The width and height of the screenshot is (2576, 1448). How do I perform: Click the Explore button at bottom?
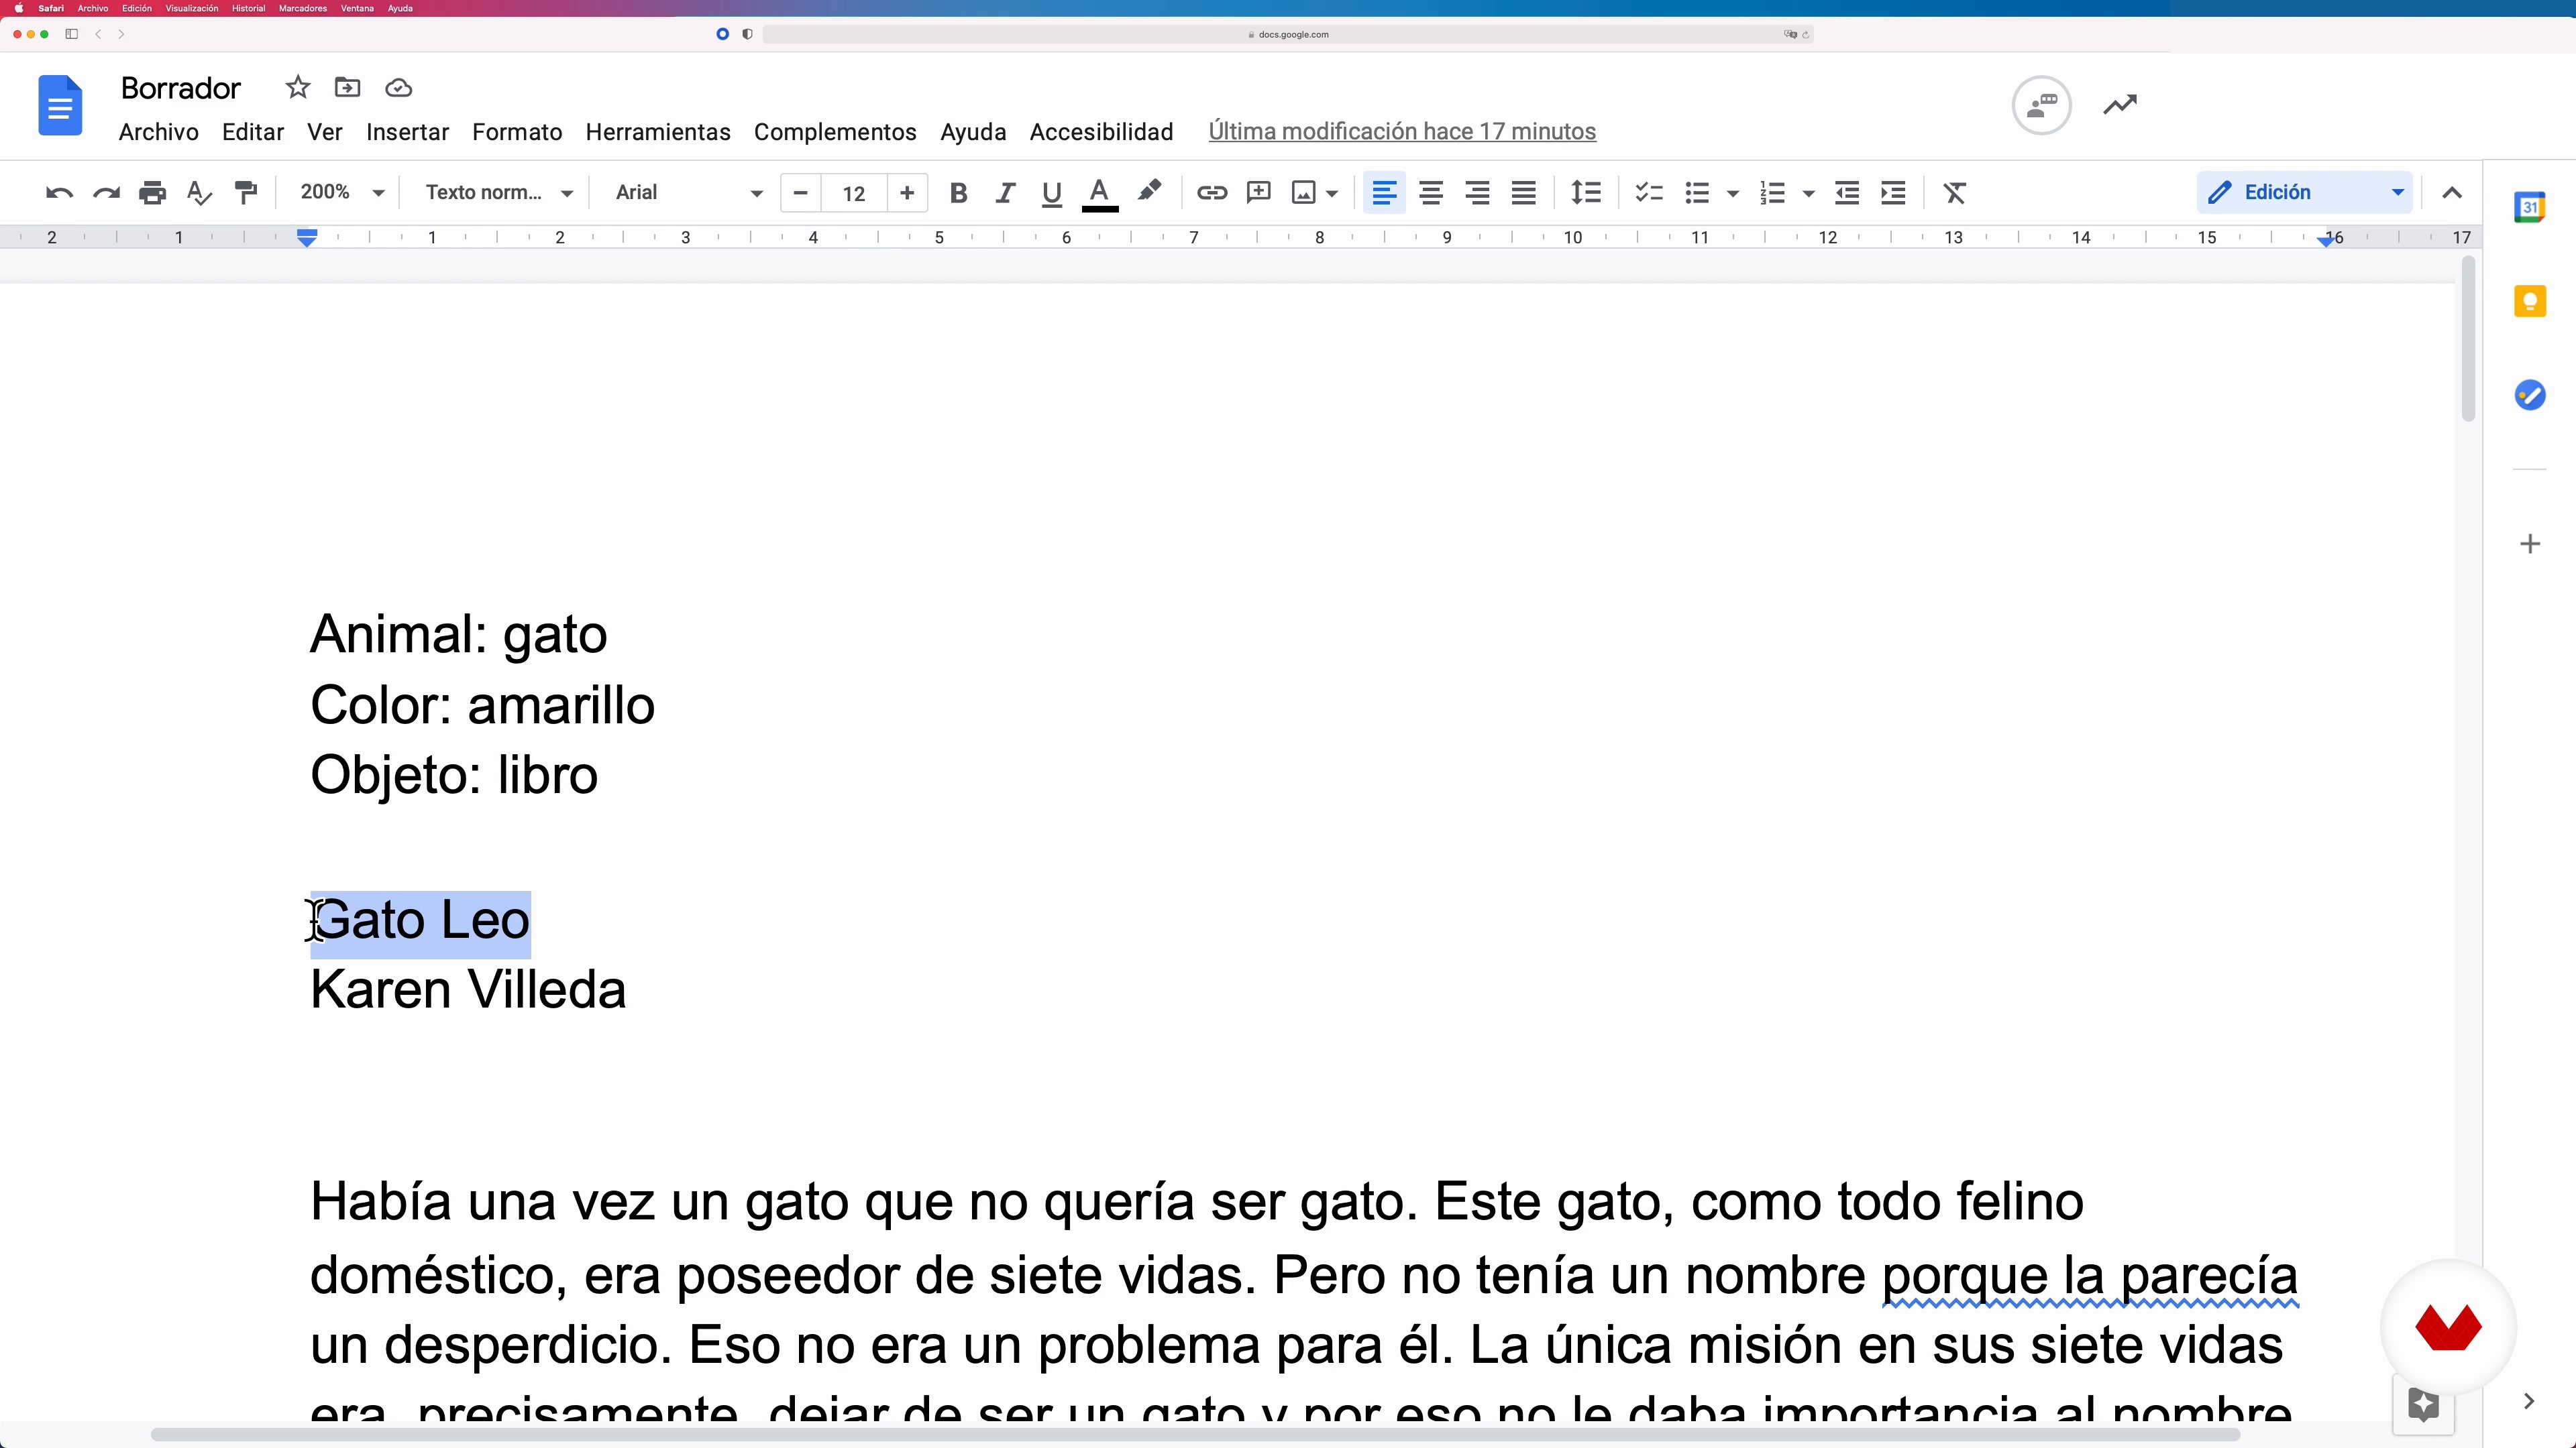click(x=2423, y=1404)
